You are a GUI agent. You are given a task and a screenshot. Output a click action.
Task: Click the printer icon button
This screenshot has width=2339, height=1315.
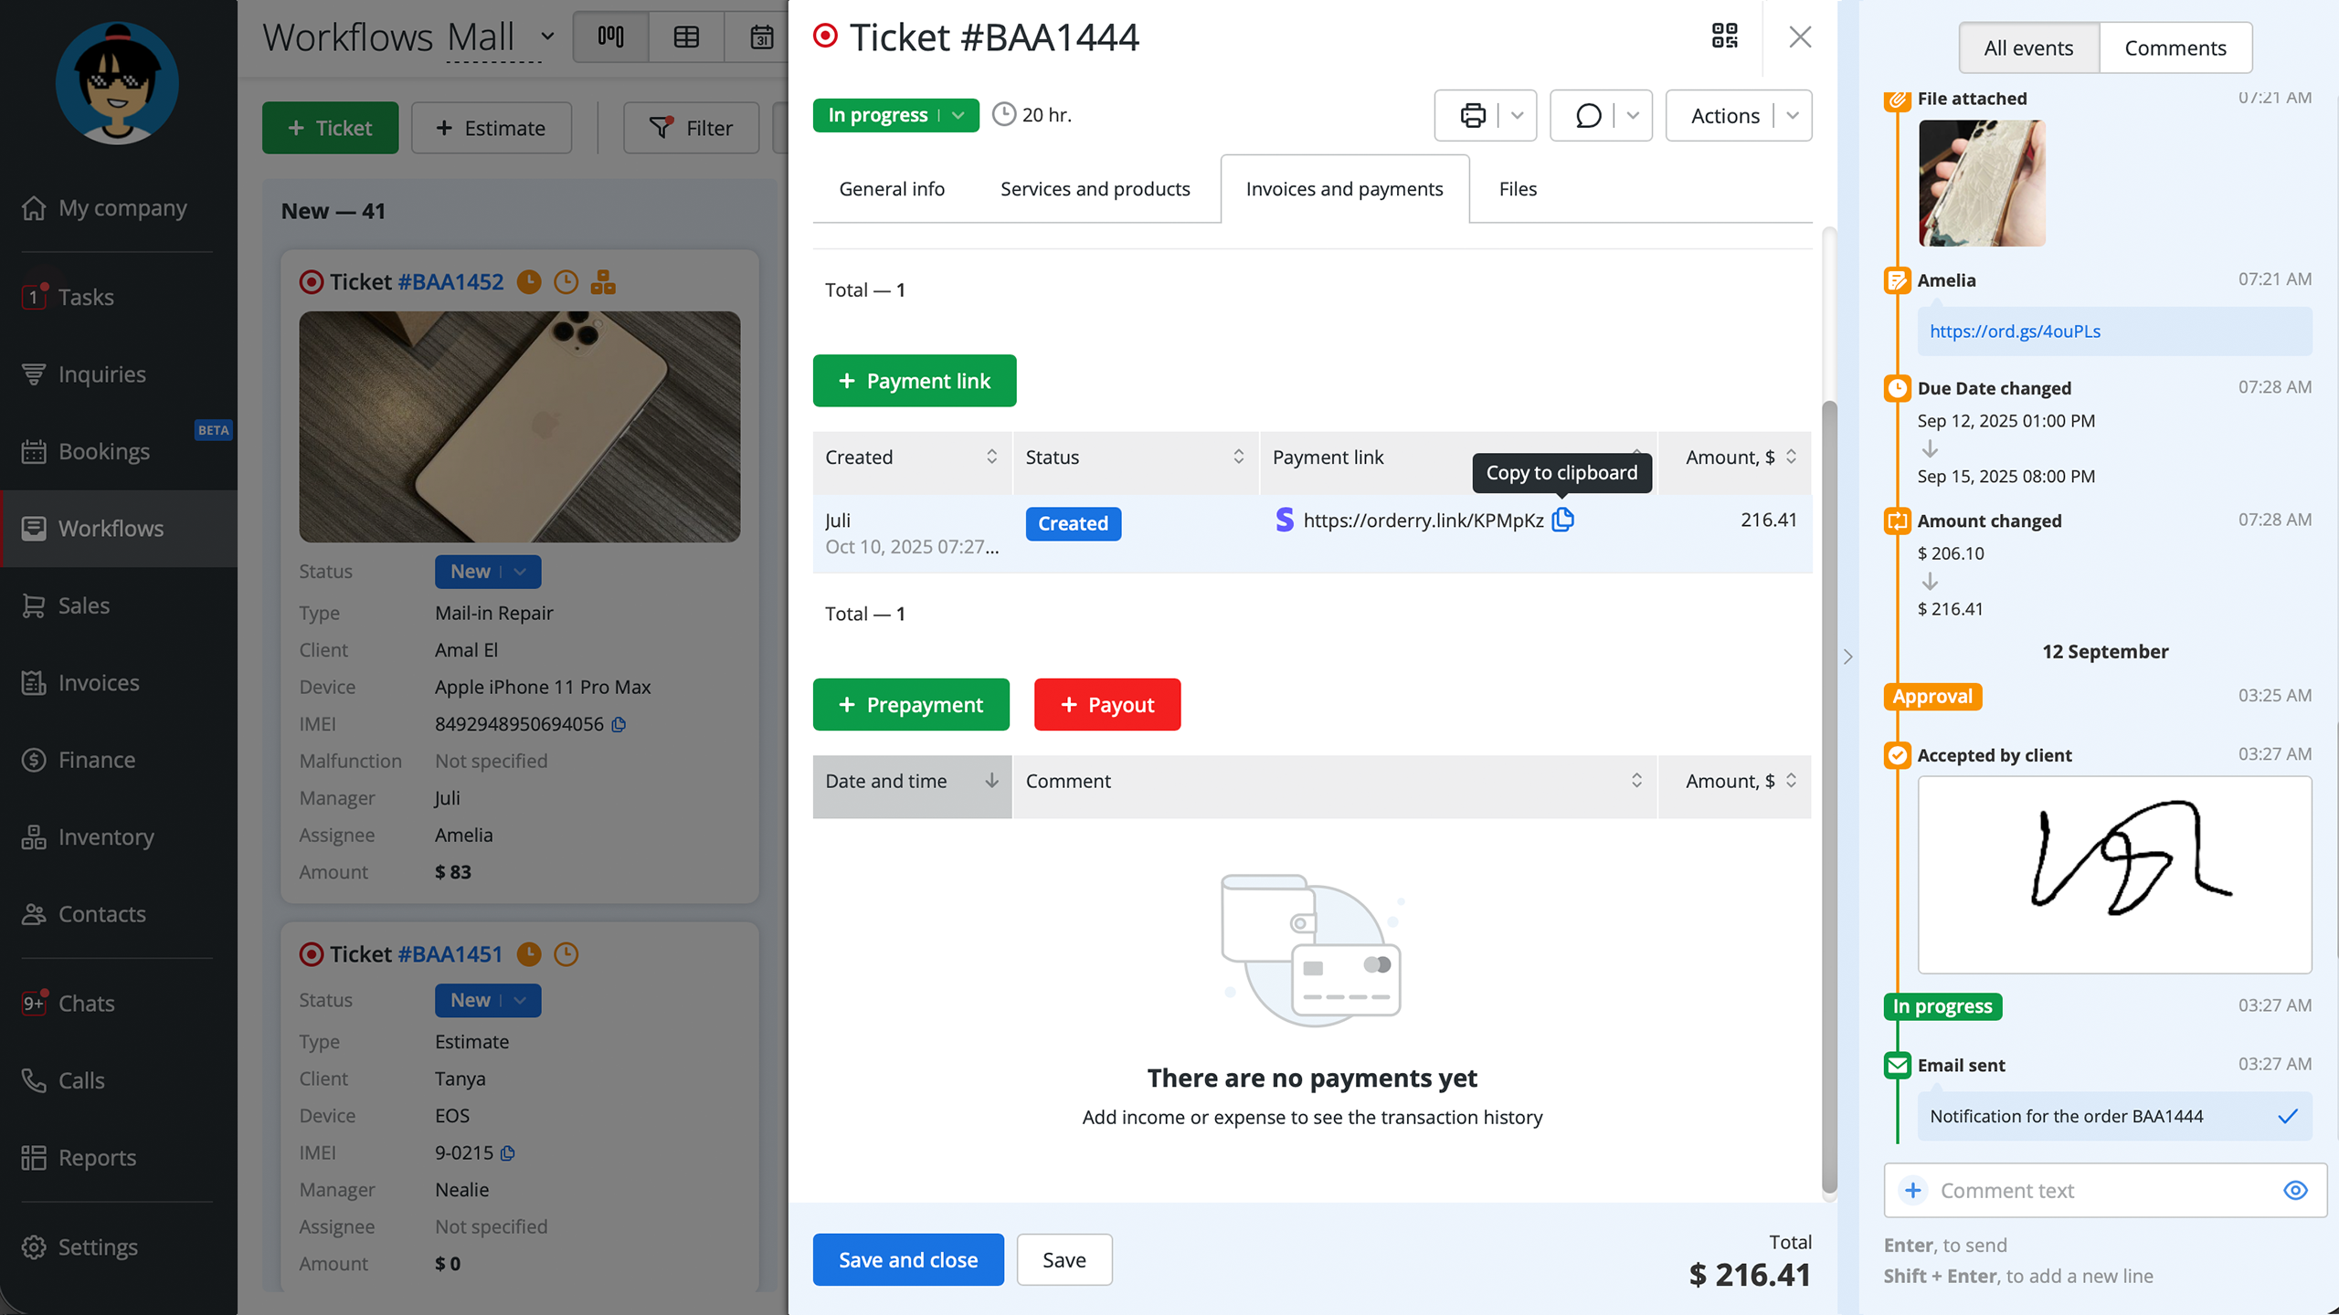point(1472,116)
